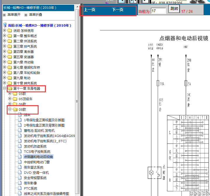The image size is (210, 196).
Task: Click folder icon of 第五章 变速器
Action: point(10,57)
